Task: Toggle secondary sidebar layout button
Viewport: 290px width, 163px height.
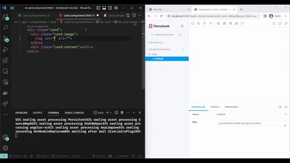Action: (110, 8)
